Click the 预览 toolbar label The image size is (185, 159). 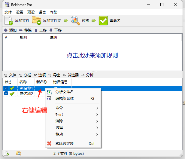(85, 21)
